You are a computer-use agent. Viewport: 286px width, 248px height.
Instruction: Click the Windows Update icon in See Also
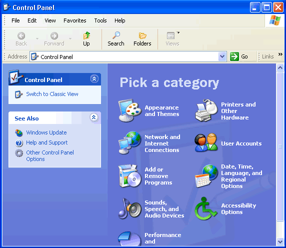19,133
